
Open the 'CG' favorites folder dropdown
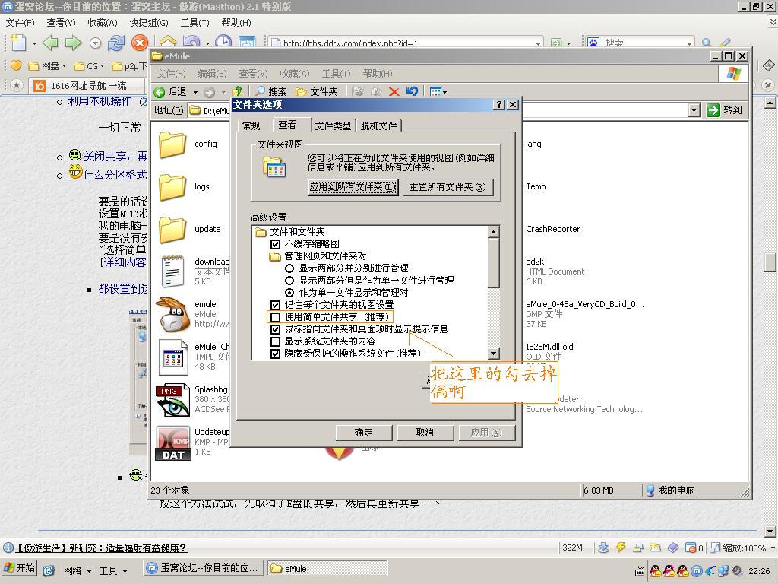tap(90, 66)
